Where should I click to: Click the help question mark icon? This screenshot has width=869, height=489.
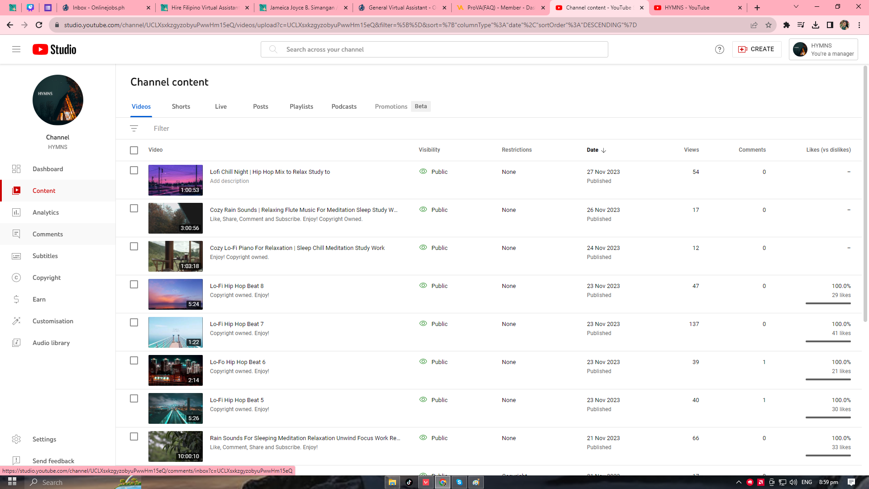tap(719, 49)
